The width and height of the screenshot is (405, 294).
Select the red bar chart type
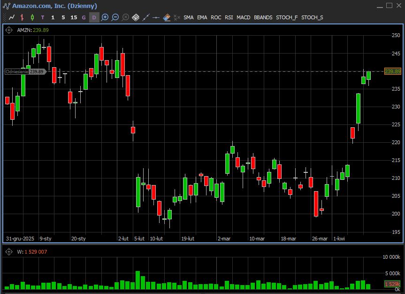point(22,17)
